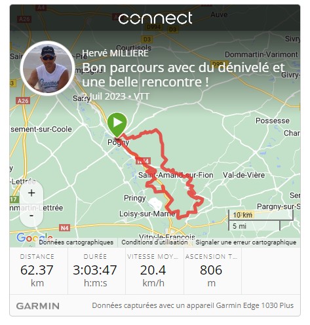Image resolution: width=310 pixels, height=325 pixels.
Task: Click the Garmin logo in the footer
Action: (38, 306)
